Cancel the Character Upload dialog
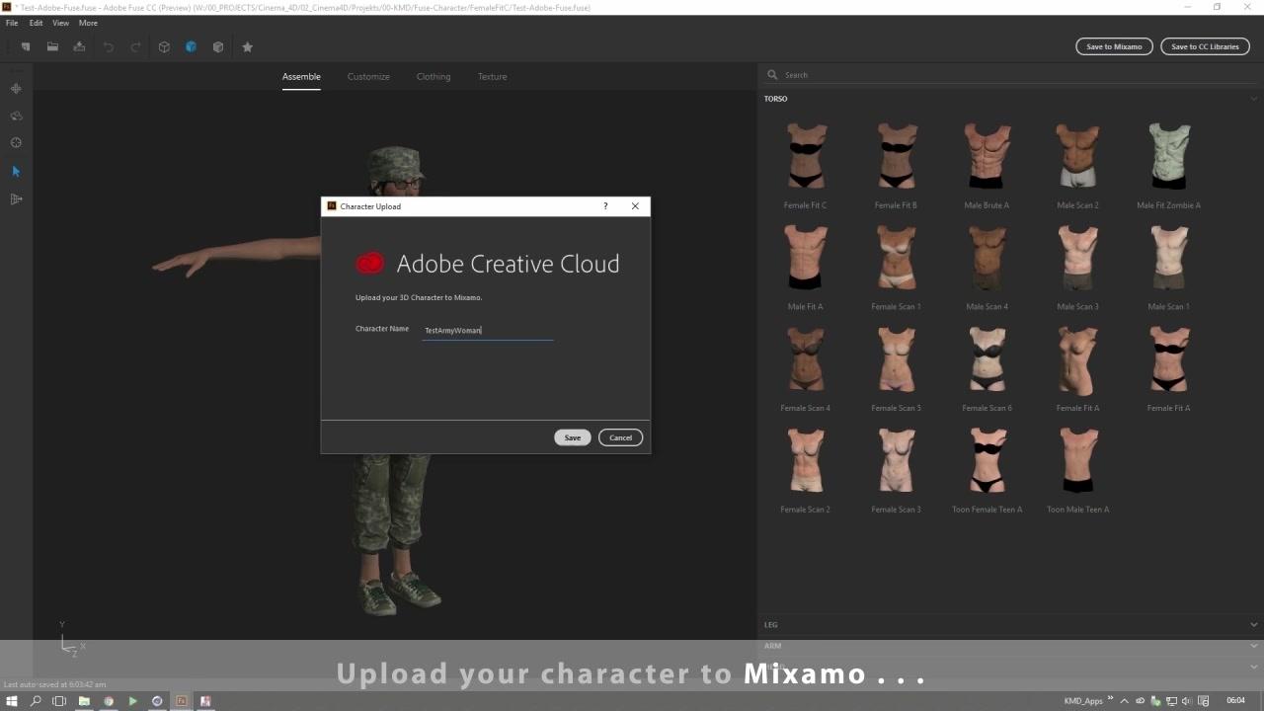1264x711 pixels. tap(620, 437)
